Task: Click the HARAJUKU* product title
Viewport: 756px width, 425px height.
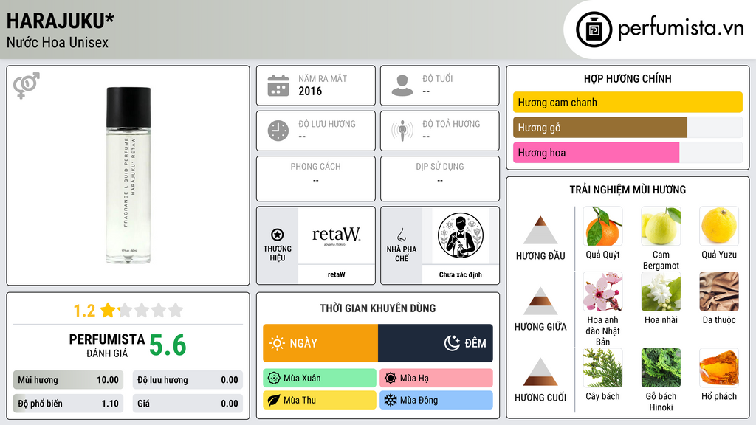Action: click(x=61, y=21)
